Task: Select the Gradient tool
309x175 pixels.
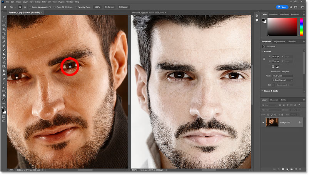Action: click(4, 67)
